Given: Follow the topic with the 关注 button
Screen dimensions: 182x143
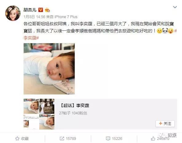Looking at the screenshot, I should 165,123.
